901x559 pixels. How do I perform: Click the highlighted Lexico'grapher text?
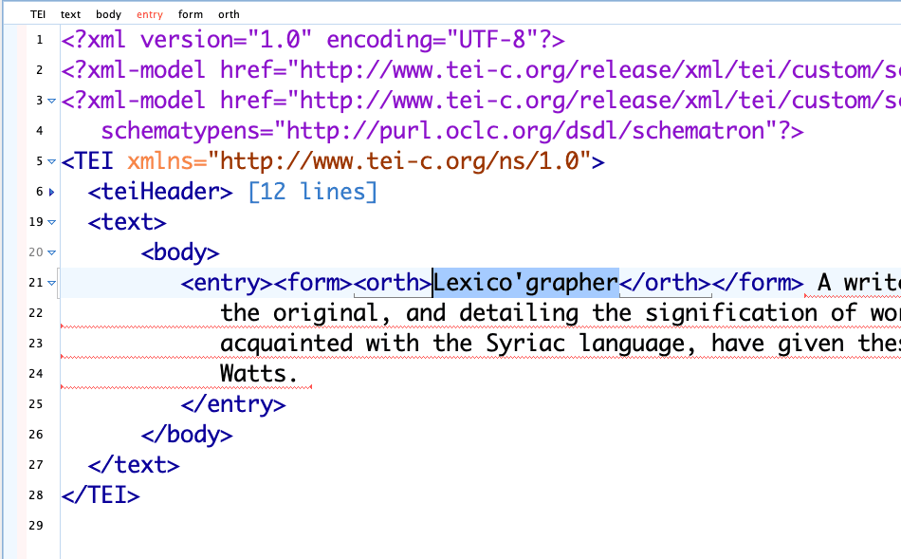tap(526, 282)
